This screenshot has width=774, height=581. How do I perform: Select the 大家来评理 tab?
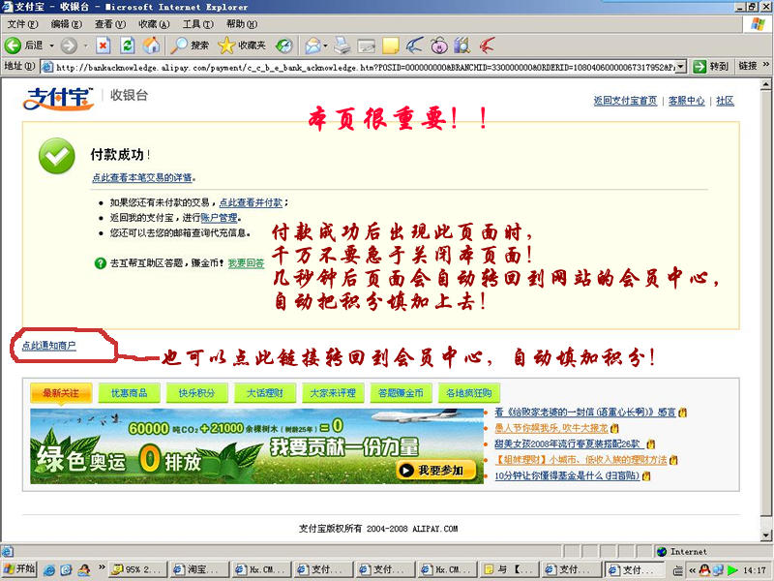(x=333, y=393)
